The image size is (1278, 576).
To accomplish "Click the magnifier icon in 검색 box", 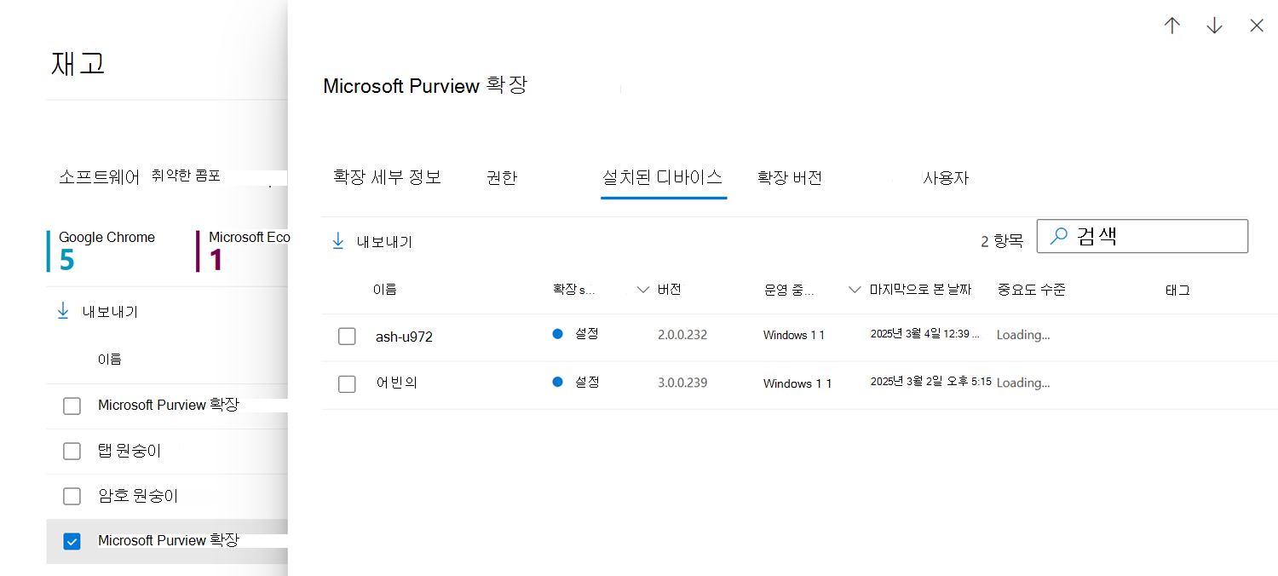I will pos(1058,236).
